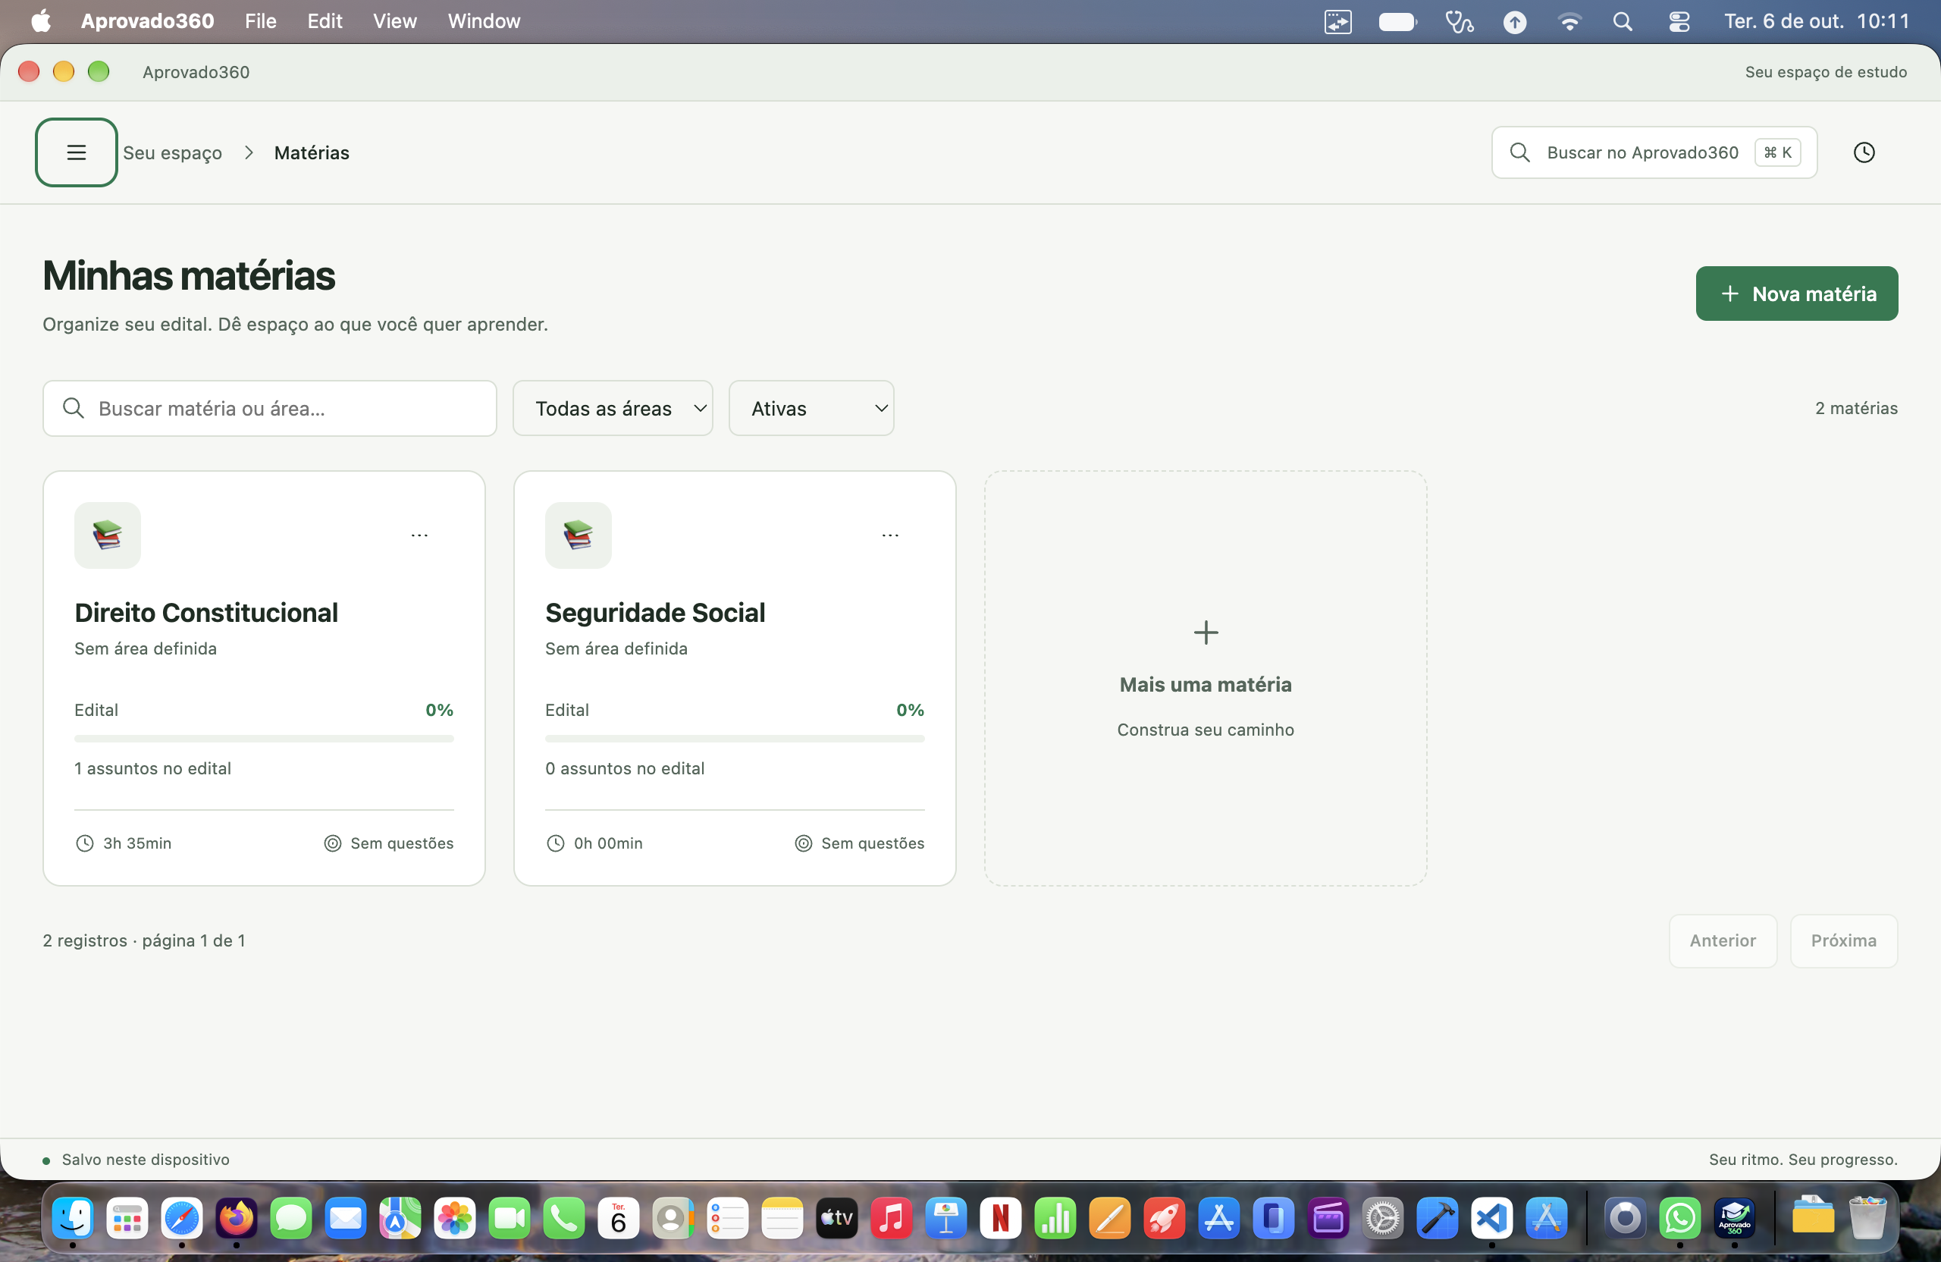
Task: Click the Direito Constitucional edital progress bar
Action: coord(263,738)
